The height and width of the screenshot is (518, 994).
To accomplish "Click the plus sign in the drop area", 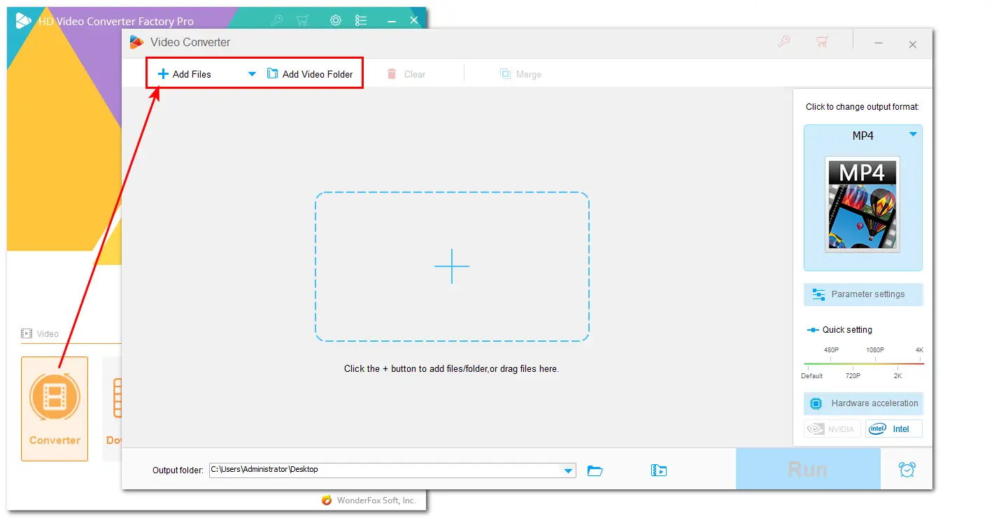I will coord(452,266).
